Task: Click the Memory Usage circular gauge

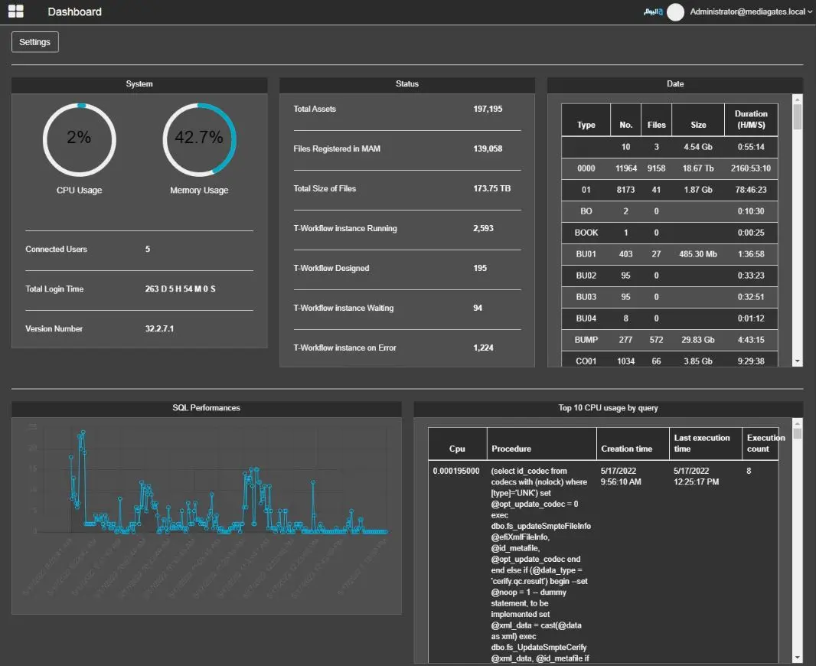Action: [x=199, y=139]
